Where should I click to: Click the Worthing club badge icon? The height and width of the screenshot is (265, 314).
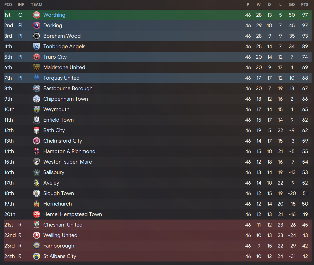tap(36, 15)
